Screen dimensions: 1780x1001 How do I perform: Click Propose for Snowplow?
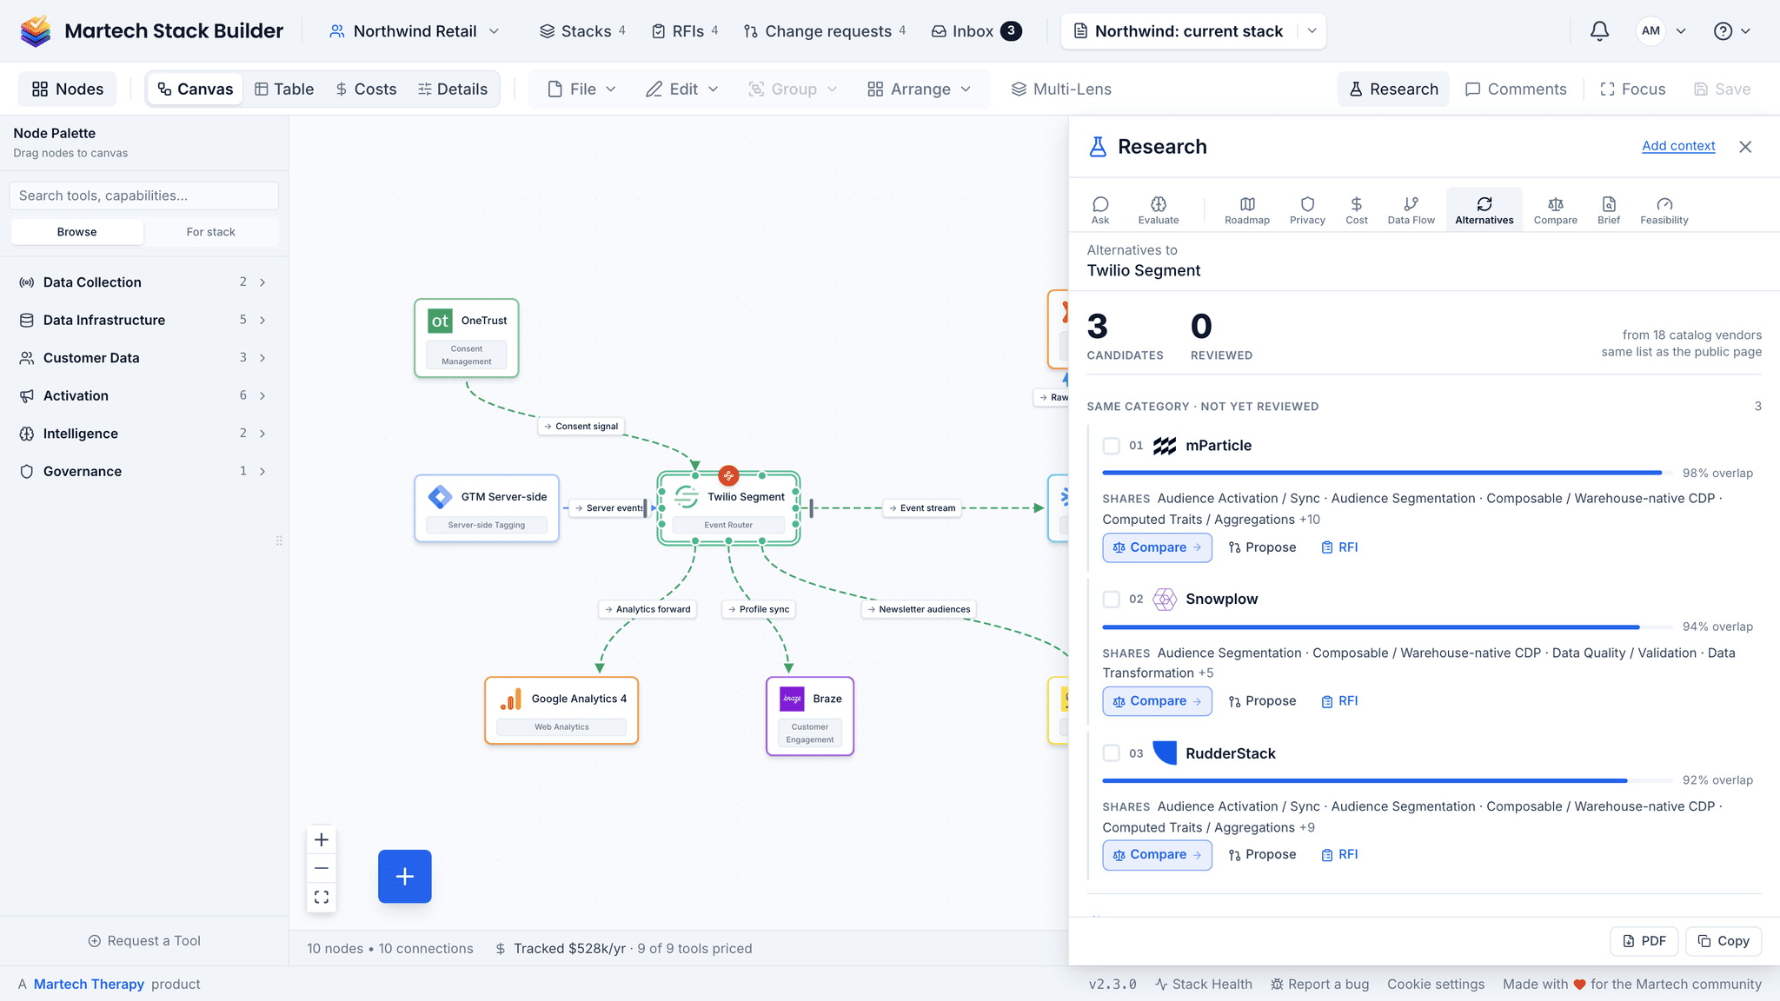[x=1262, y=701]
